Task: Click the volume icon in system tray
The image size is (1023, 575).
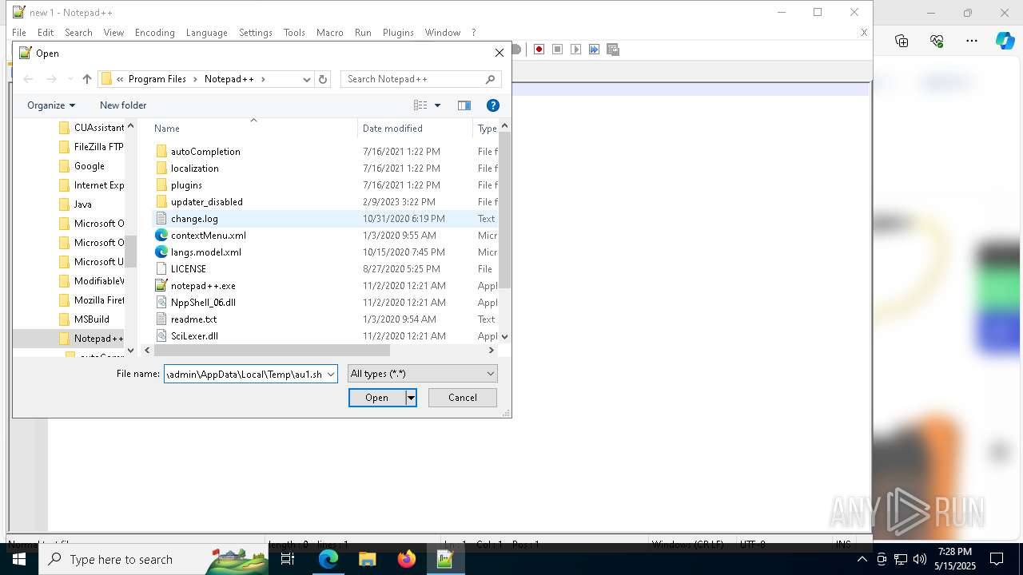Action: point(919,559)
